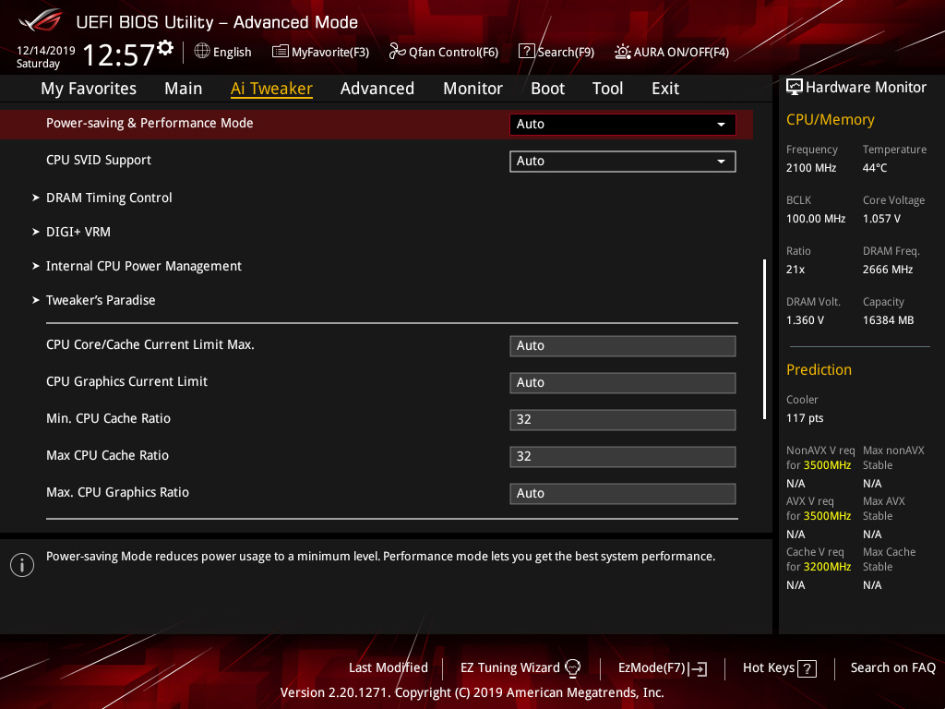Click the 21x ratio value
The image size is (945, 709).
coord(795,270)
